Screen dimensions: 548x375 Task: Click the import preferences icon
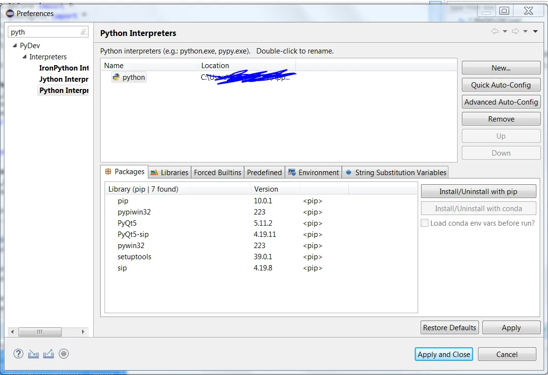33,354
